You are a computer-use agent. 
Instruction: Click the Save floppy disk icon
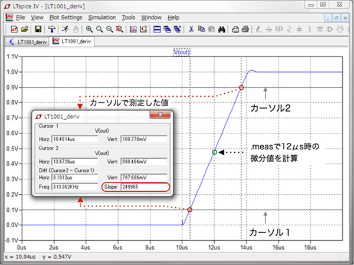click(38, 29)
